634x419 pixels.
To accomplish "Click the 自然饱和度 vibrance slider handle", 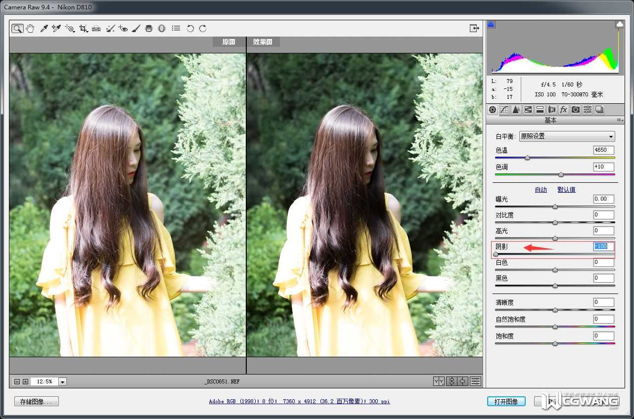I will 555,327.
